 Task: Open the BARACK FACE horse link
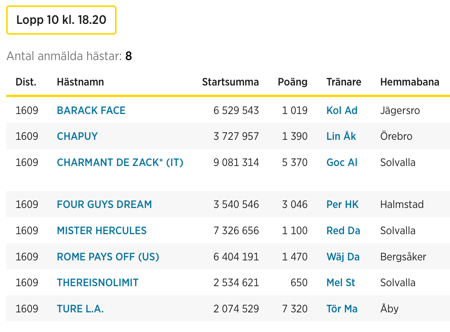(x=91, y=111)
